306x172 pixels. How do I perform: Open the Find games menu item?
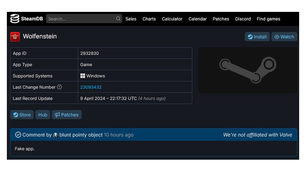point(269,19)
